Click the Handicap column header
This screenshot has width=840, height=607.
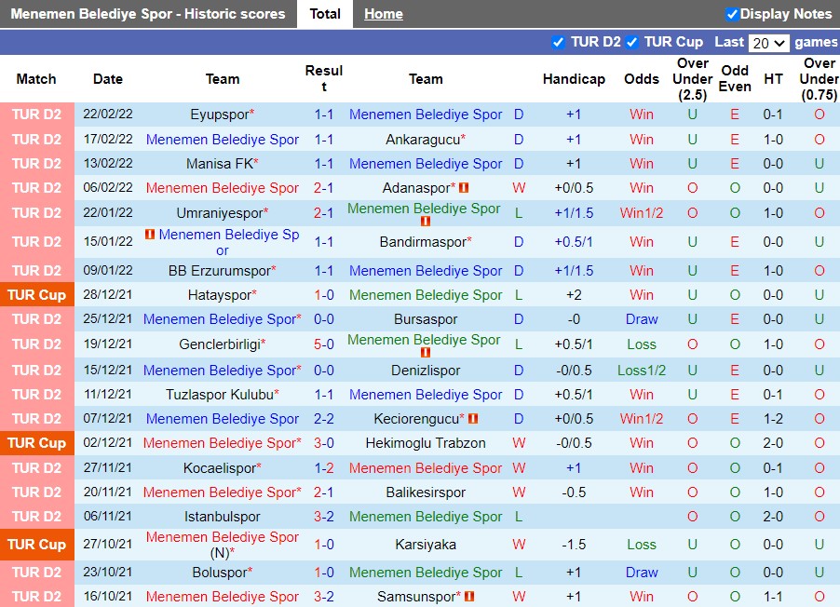click(x=574, y=79)
